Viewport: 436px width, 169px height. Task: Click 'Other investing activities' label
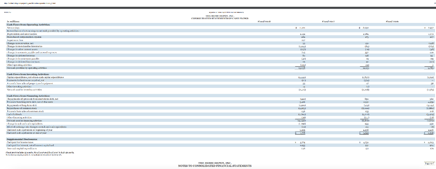(18, 86)
